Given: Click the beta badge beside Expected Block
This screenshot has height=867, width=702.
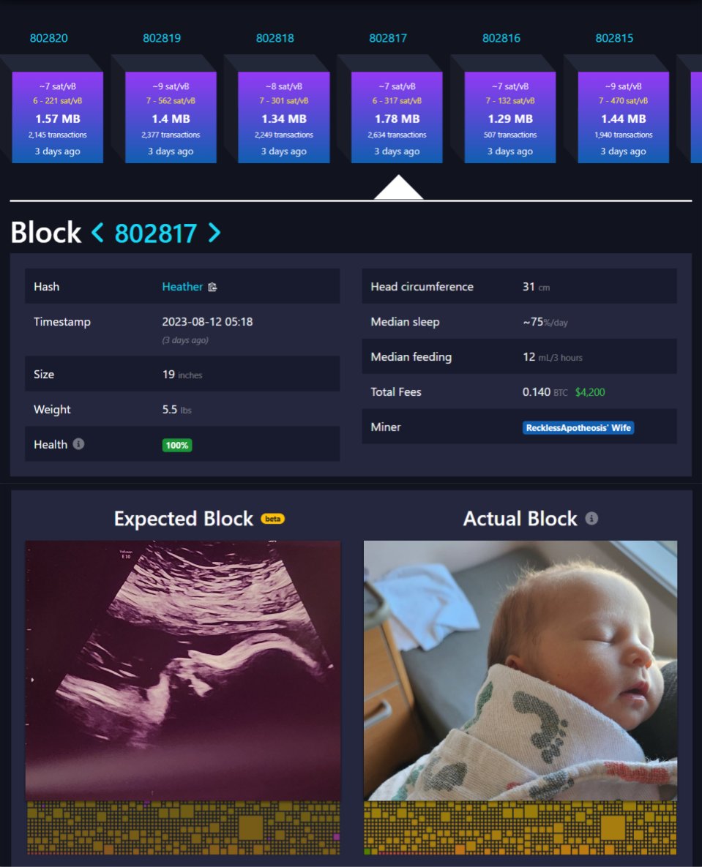Looking at the screenshot, I should (x=273, y=519).
